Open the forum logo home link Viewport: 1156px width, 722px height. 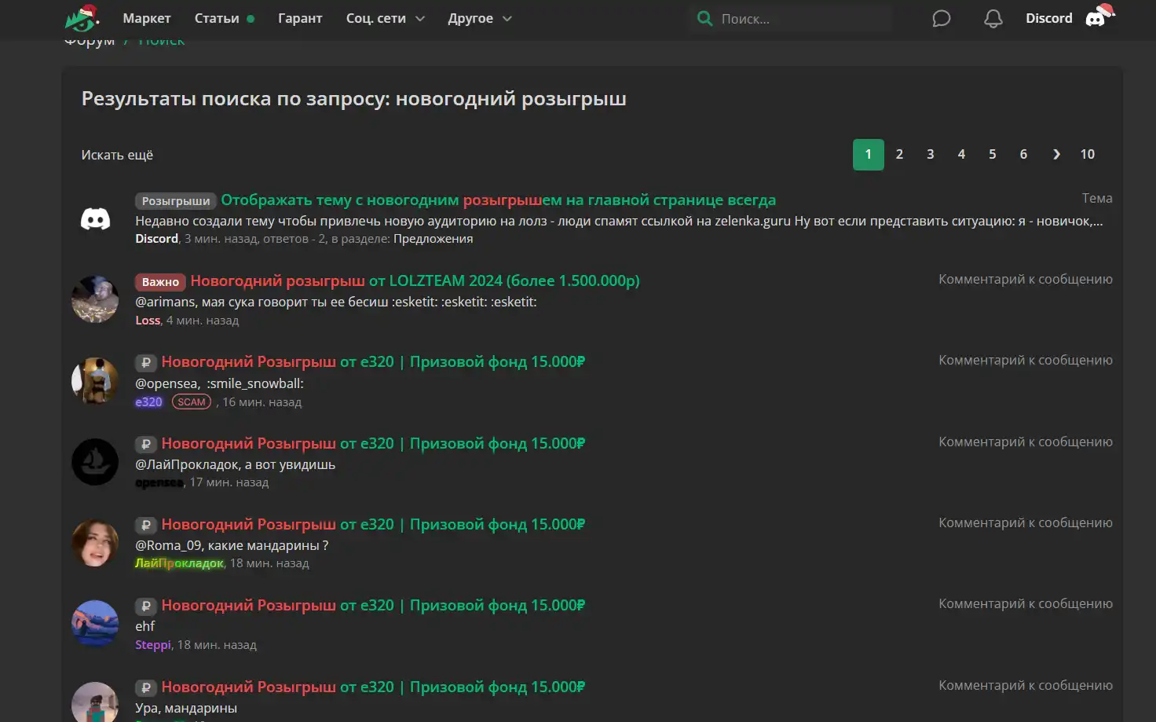click(82, 17)
